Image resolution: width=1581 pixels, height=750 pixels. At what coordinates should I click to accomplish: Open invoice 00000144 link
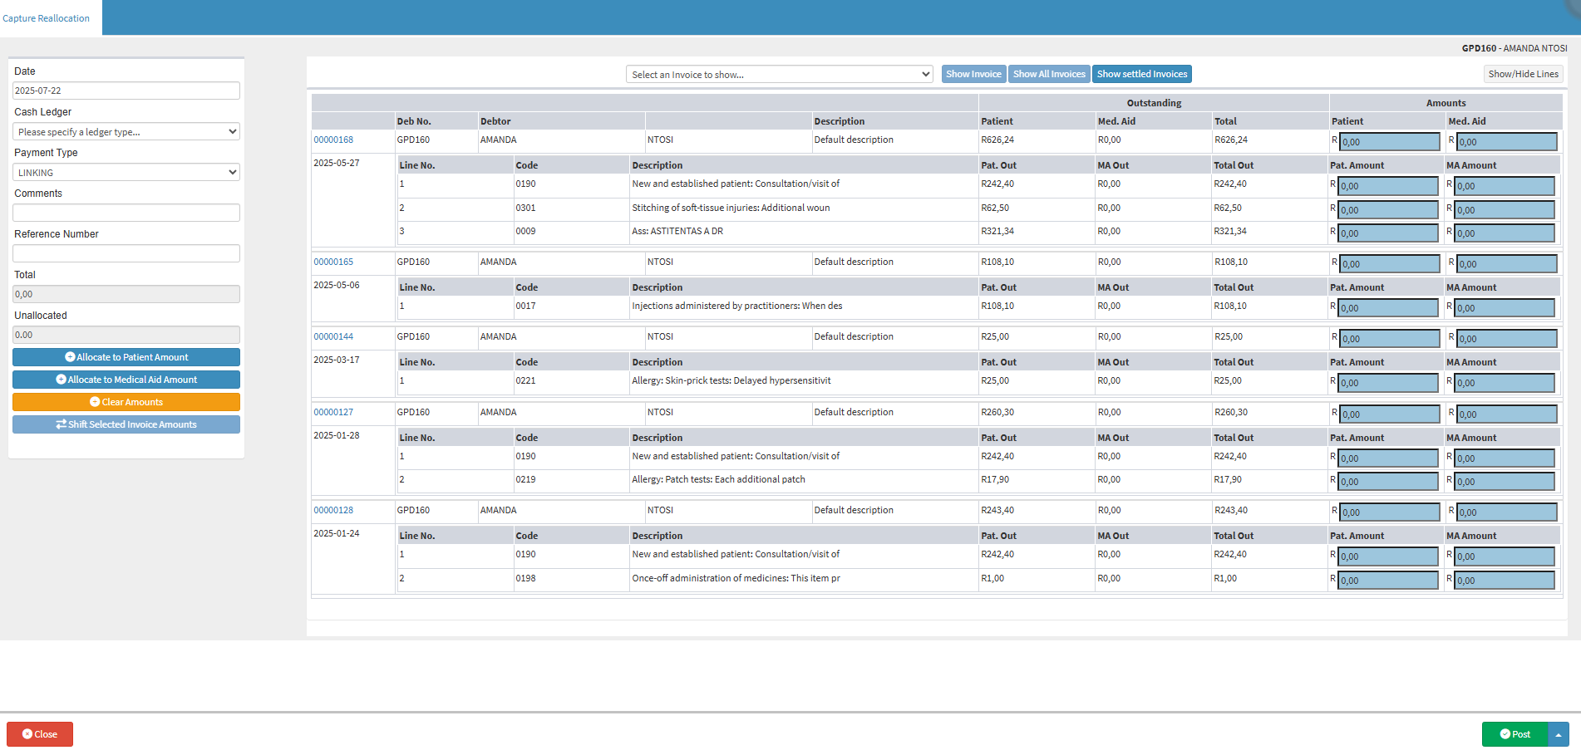point(333,336)
